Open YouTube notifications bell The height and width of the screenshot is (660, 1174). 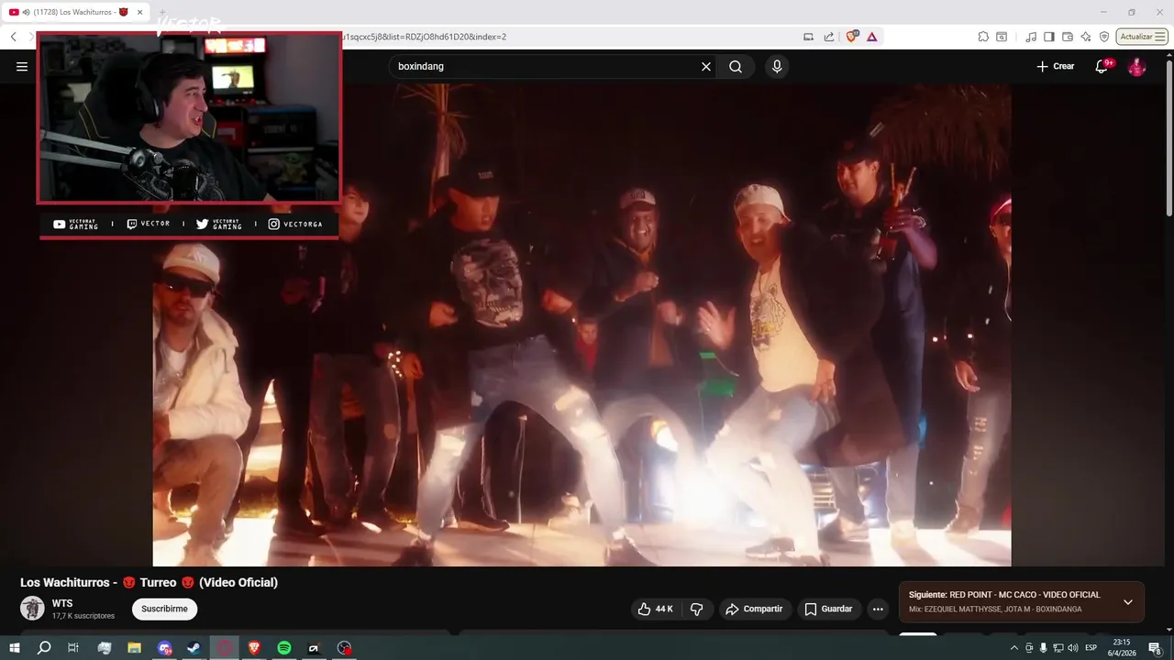[1102, 67]
